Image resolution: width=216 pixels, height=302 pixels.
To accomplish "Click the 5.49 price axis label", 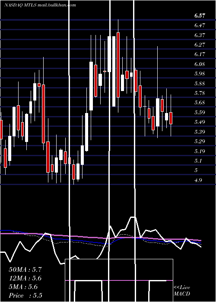I will [200, 122].
